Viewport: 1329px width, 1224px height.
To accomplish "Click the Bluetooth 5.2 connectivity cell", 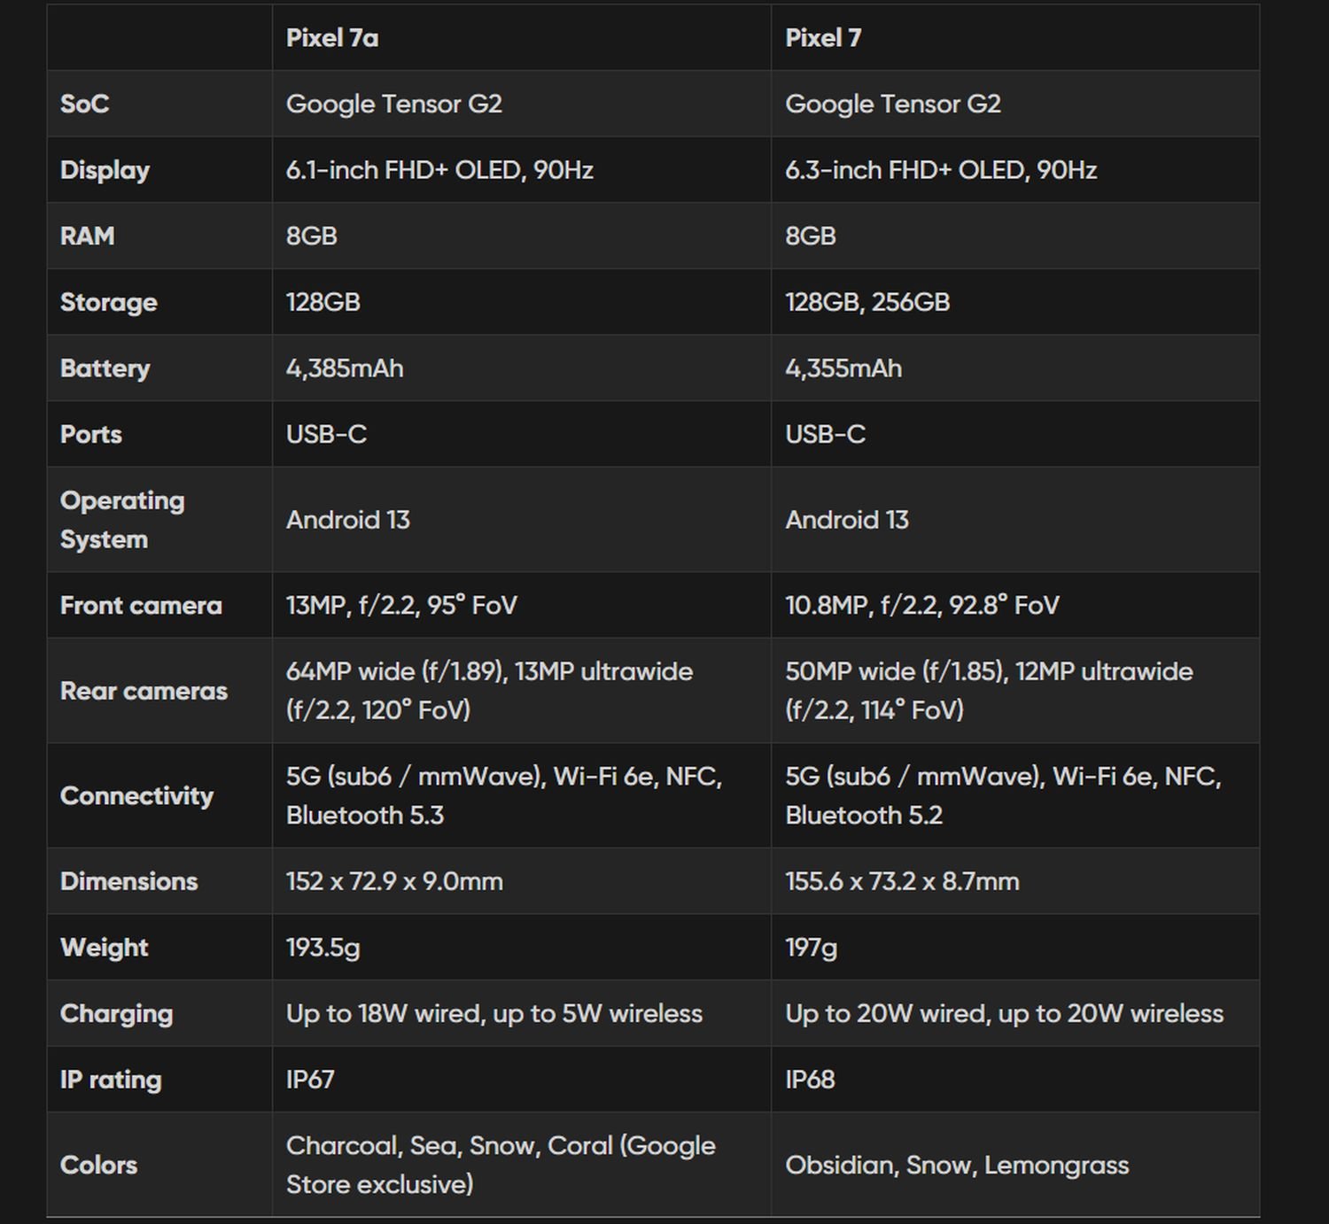I will point(1003,795).
